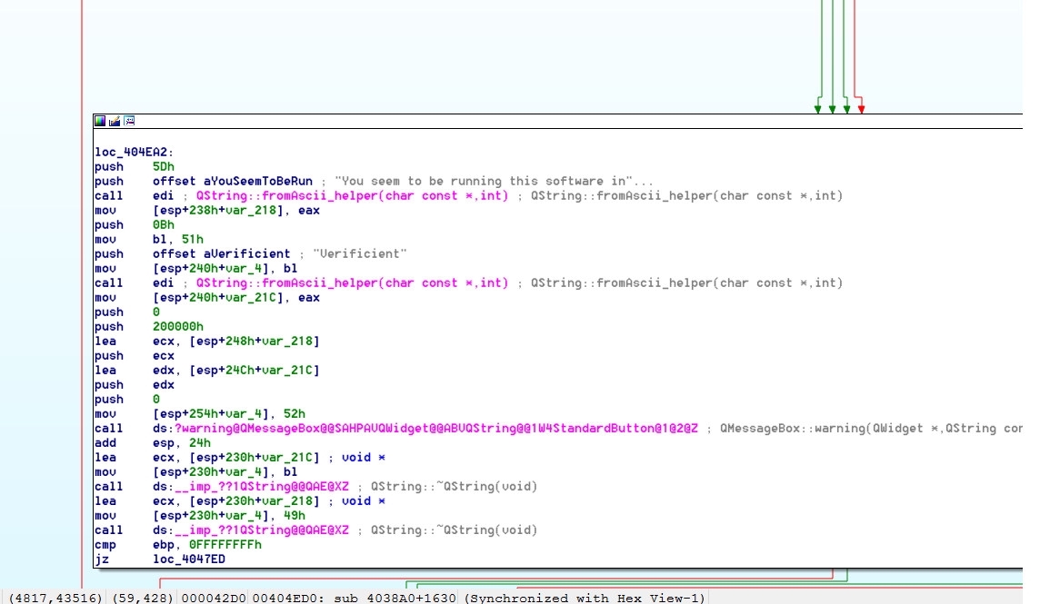Click the "Verificient" string comment
The height and width of the screenshot is (604, 1040).
click(x=359, y=254)
